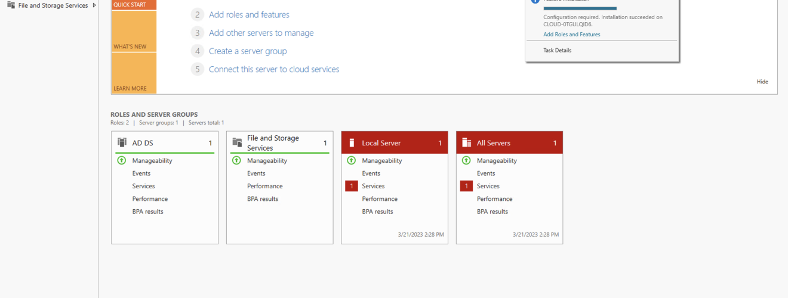The width and height of the screenshot is (788, 298).
Task: Click Add roles and features link
Action: (x=249, y=15)
